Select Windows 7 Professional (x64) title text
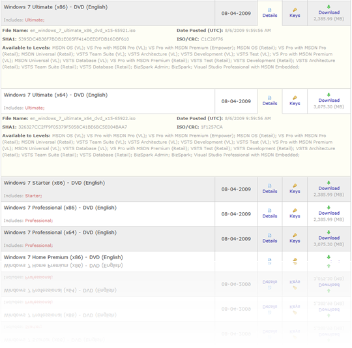This screenshot has height=348, width=352. click(60, 232)
